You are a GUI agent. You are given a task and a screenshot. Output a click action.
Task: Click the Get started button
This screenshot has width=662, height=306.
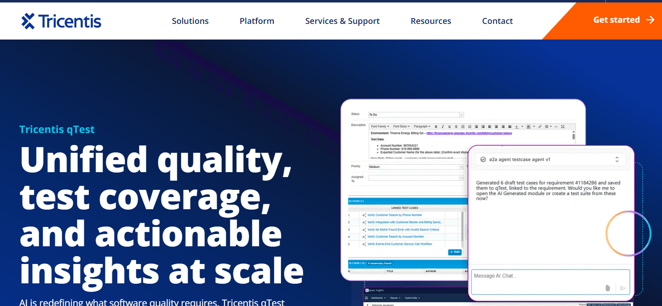[623, 20]
